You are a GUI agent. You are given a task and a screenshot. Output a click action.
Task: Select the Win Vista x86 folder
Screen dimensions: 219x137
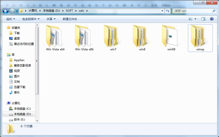[x=84, y=38]
